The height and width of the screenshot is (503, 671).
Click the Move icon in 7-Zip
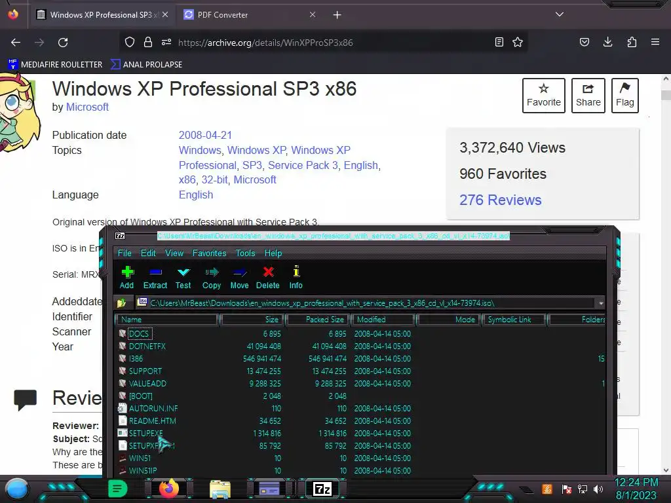pyautogui.click(x=239, y=278)
